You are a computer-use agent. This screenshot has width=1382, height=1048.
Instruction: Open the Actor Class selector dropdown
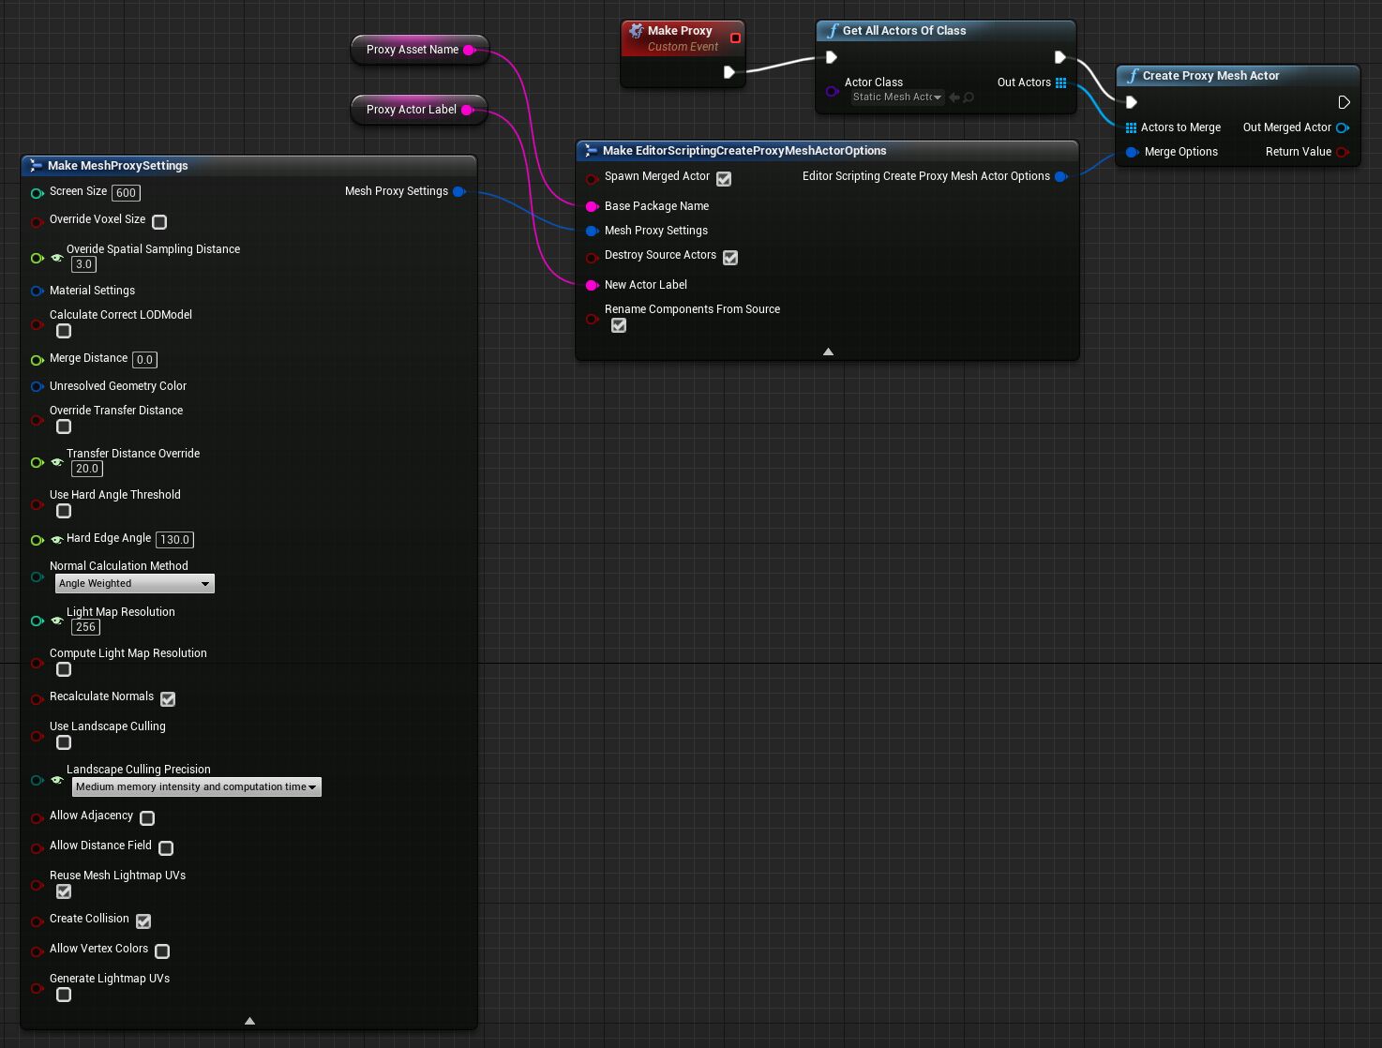click(x=897, y=97)
